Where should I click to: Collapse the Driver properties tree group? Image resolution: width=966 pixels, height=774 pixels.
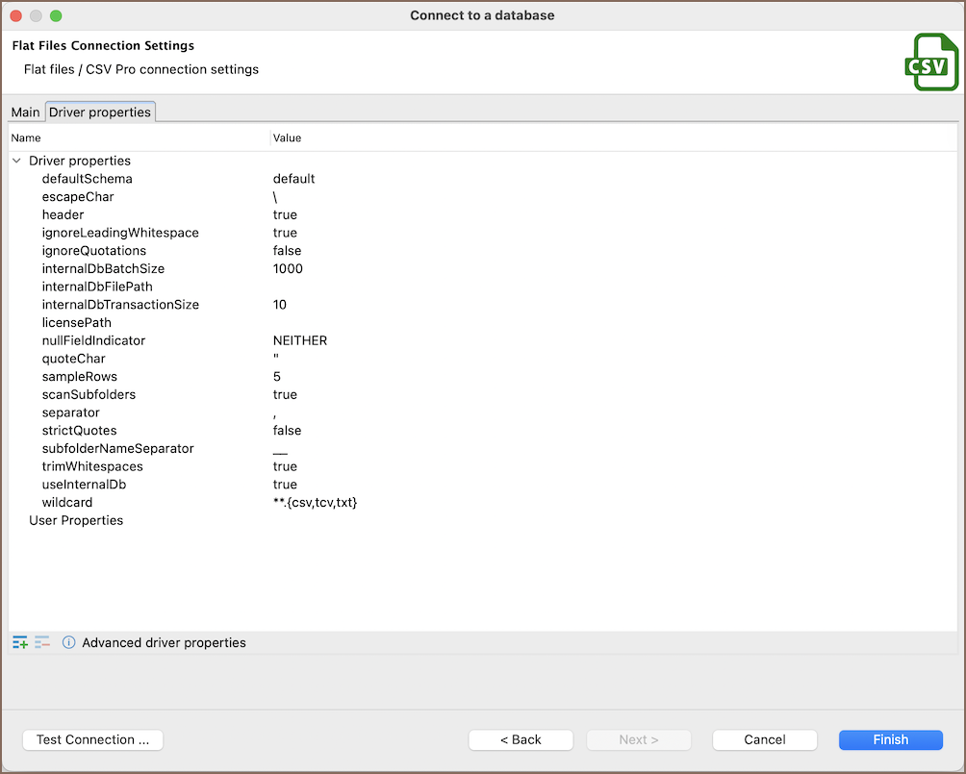click(17, 161)
